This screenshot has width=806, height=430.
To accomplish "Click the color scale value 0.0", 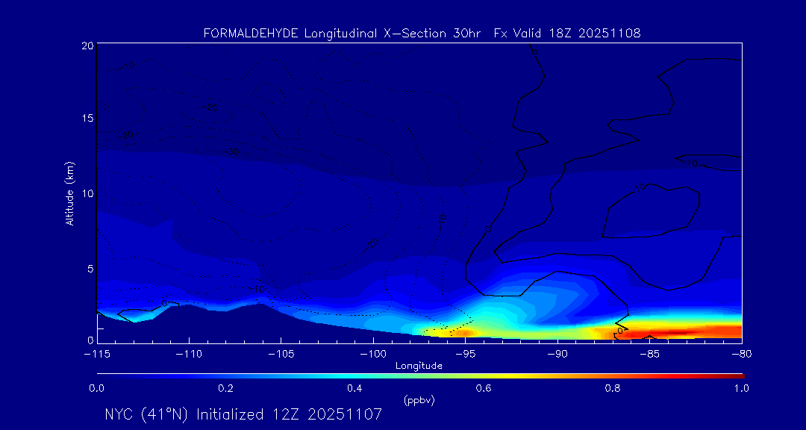I will pos(97,388).
